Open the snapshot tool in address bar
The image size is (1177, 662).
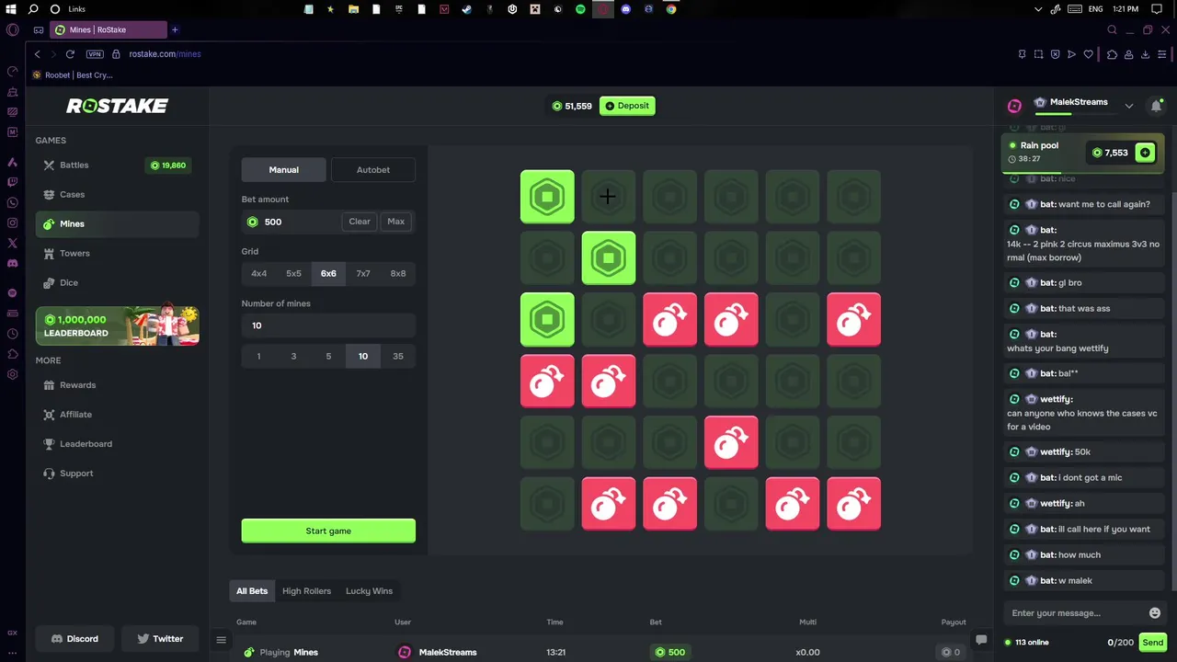coord(1038,54)
